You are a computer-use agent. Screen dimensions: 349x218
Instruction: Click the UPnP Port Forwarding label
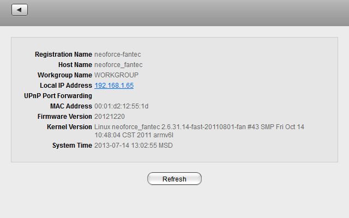58,96
